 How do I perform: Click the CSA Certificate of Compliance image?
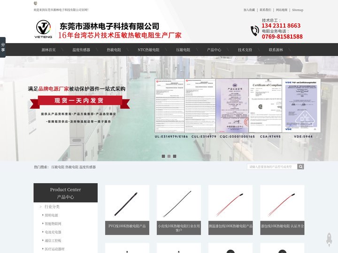265,105
